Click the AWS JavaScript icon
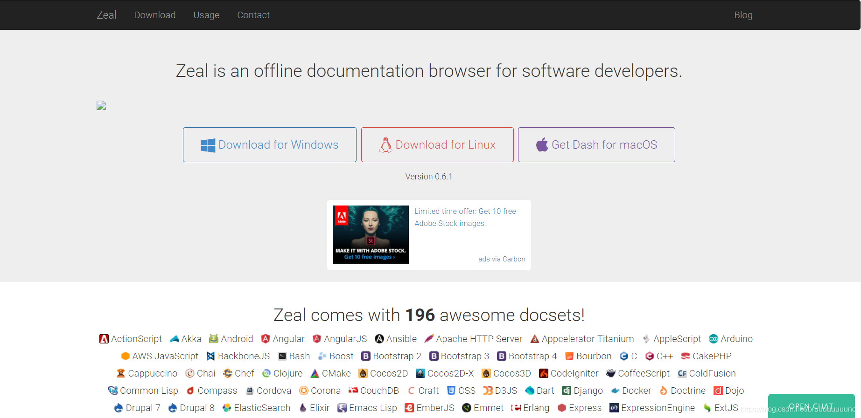Screen dimensions: 861x418 click(125, 356)
